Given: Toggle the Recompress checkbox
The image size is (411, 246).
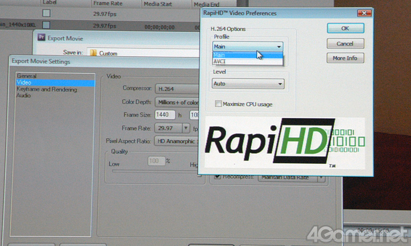Looking at the screenshot, I should pos(217,177).
